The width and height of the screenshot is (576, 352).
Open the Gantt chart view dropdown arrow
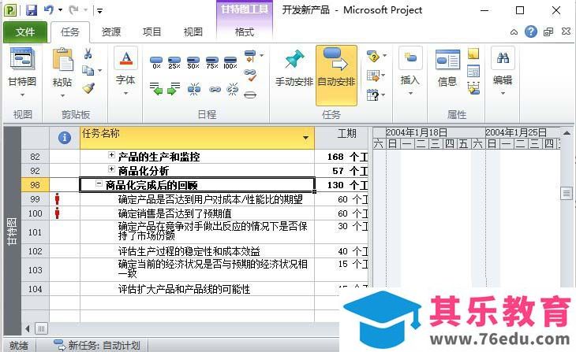22,95
